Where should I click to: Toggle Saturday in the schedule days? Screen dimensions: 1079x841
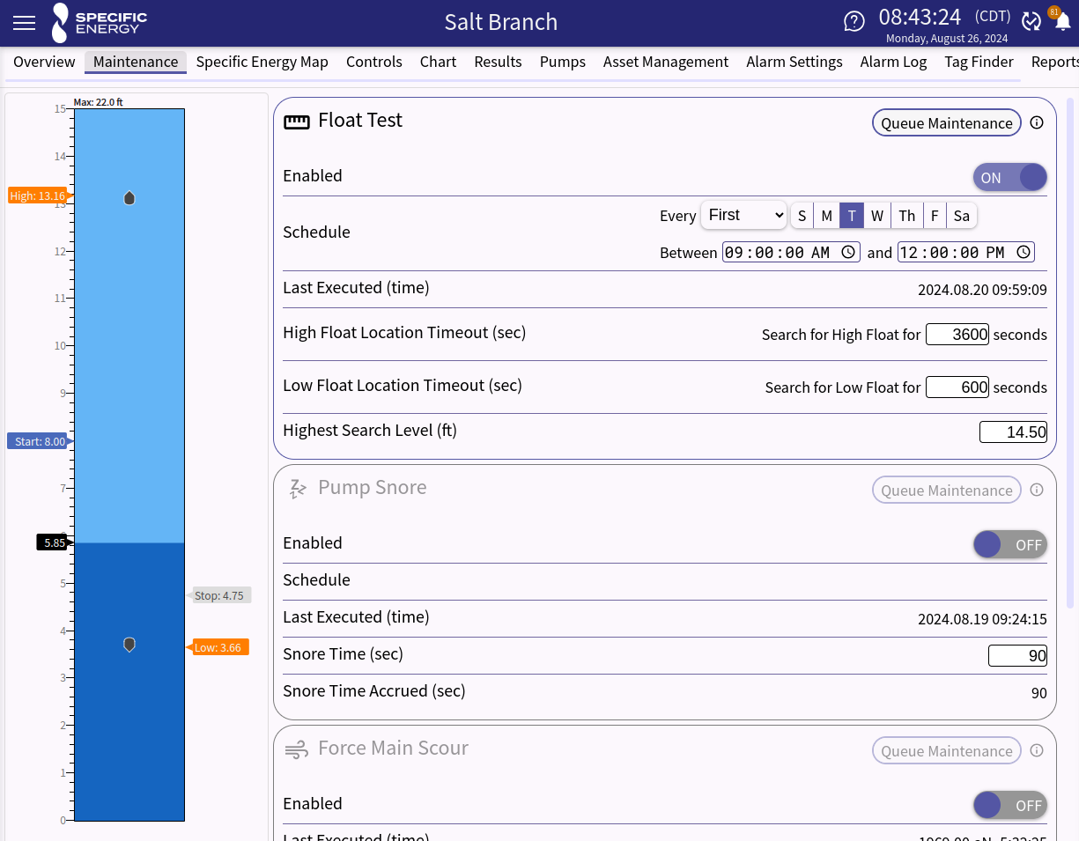click(x=962, y=216)
